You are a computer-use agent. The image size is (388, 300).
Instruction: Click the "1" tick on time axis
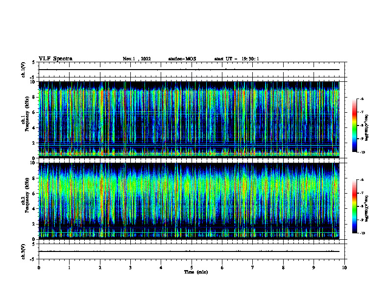tap(69, 268)
